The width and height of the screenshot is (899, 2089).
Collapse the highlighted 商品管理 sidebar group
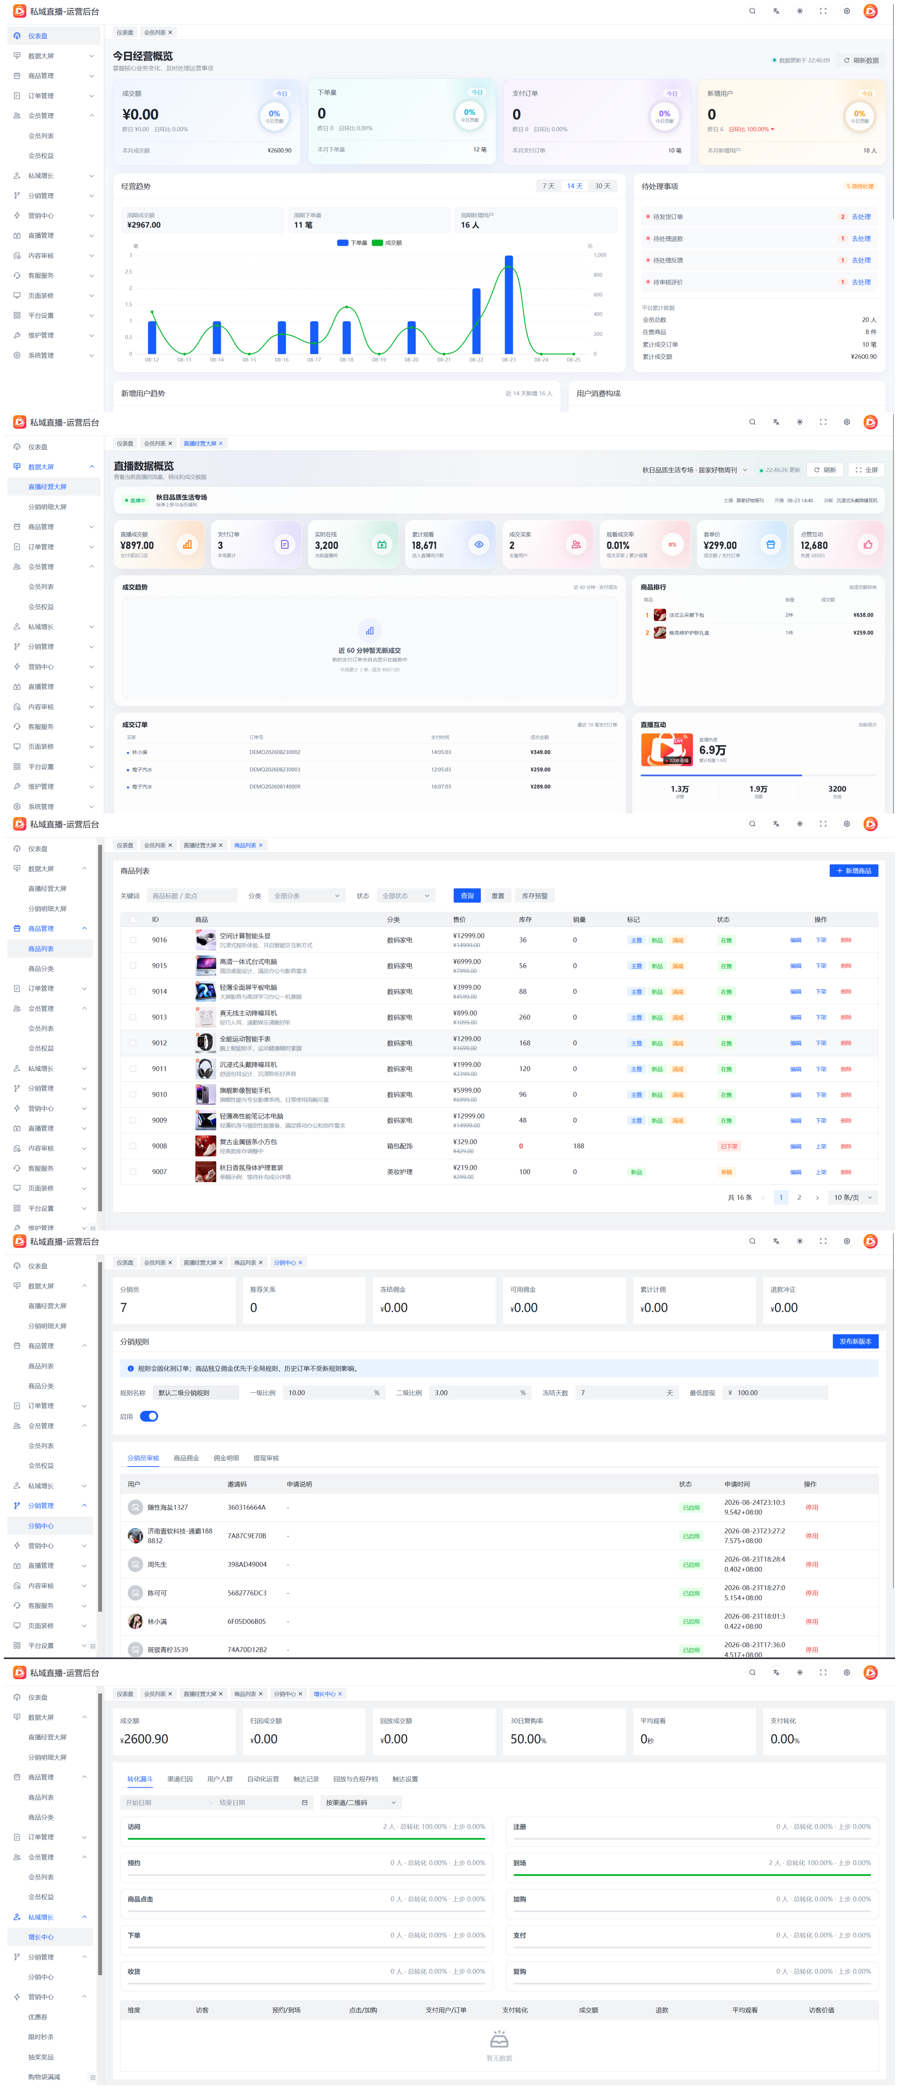pyautogui.click(x=84, y=928)
